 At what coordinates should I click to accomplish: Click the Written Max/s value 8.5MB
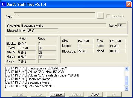pyautogui.click(x=27, y=57)
